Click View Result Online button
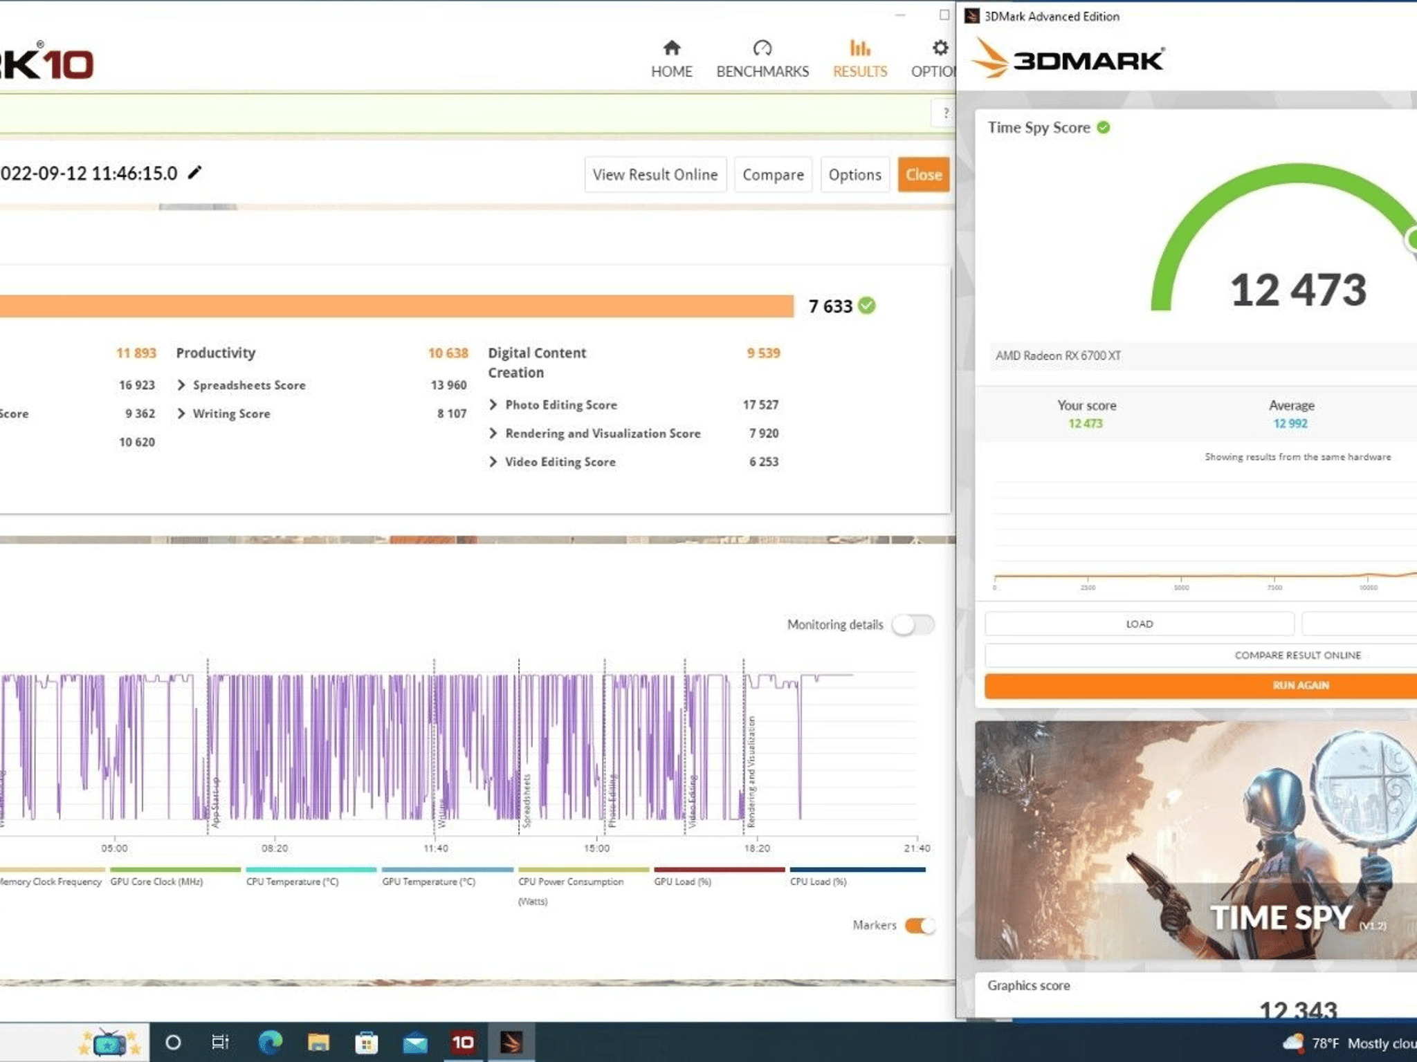This screenshot has width=1417, height=1062. coord(655,174)
